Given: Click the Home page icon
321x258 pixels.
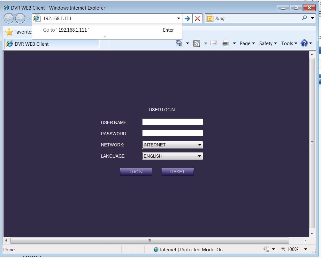Looking at the screenshot, I should [x=179, y=43].
